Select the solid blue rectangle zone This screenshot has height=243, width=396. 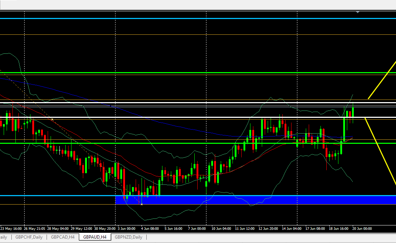pos(257,200)
